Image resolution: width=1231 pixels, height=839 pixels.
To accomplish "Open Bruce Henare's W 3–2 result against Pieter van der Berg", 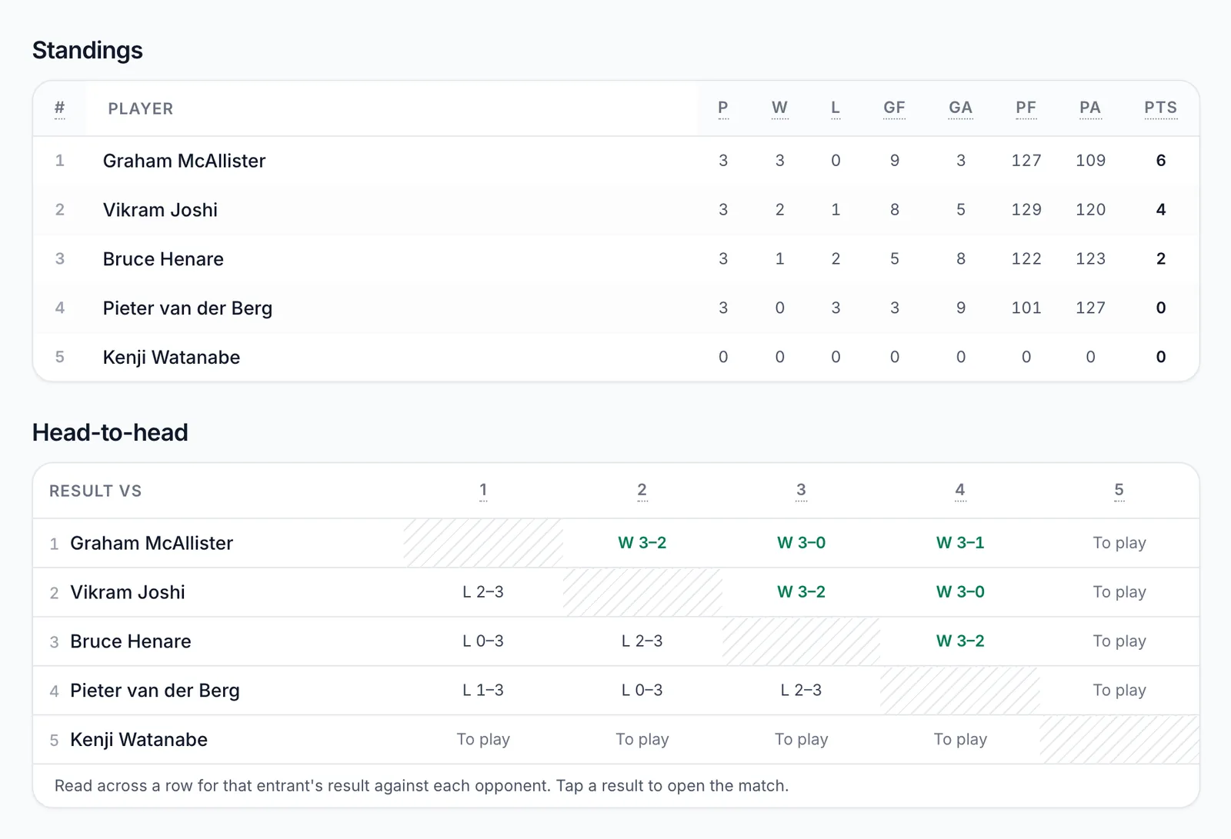I will [x=960, y=641].
